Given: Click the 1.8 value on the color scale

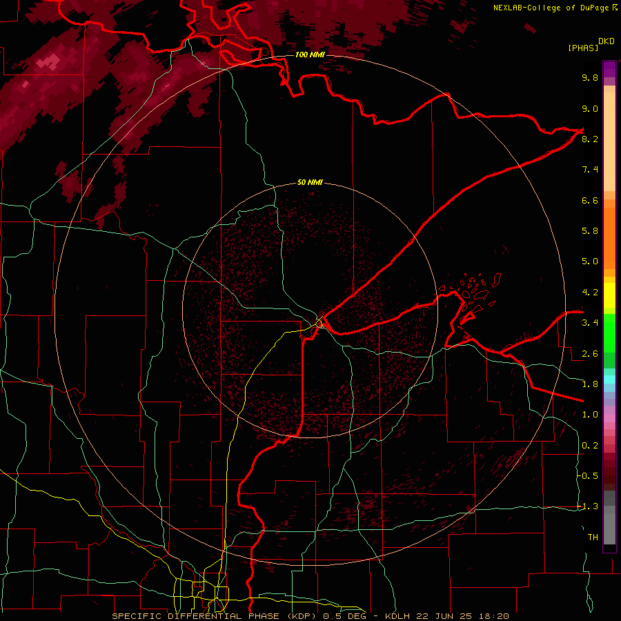Looking at the screenshot, I should click(590, 384).
